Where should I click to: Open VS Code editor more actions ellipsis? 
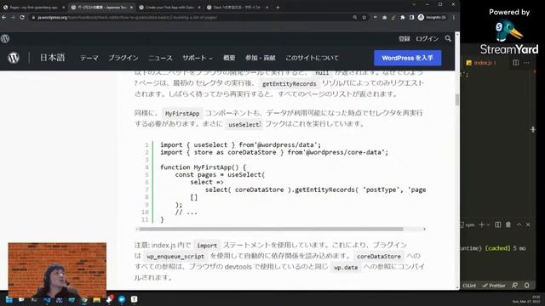coord(526,62)
